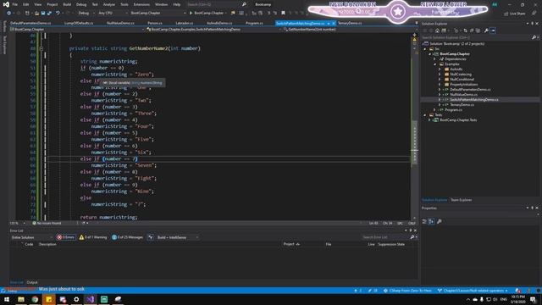Open the Extensions menu
542x305 pixels.
click(x=141, y=4)
